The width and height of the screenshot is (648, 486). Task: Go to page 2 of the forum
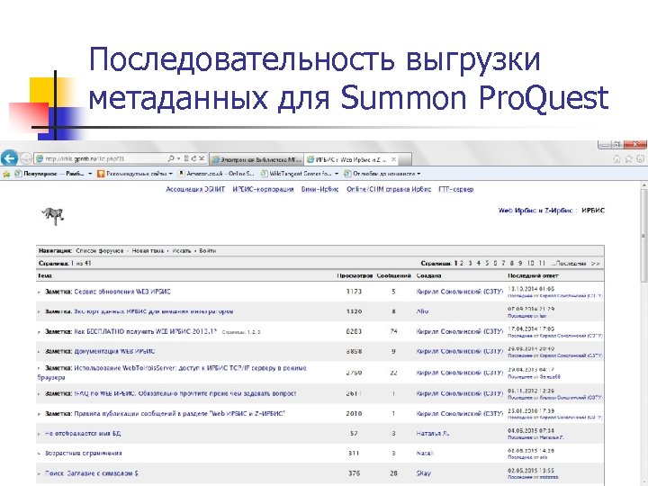pos(462,263)
